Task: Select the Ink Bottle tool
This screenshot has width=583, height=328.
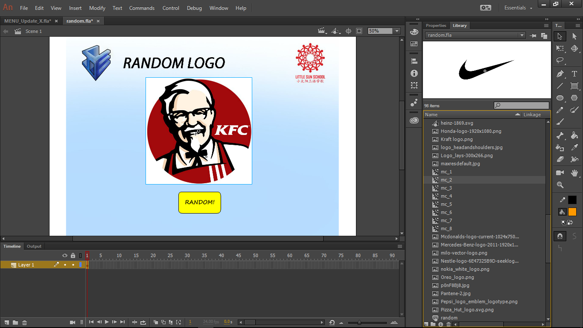Action: click(560, 148)
